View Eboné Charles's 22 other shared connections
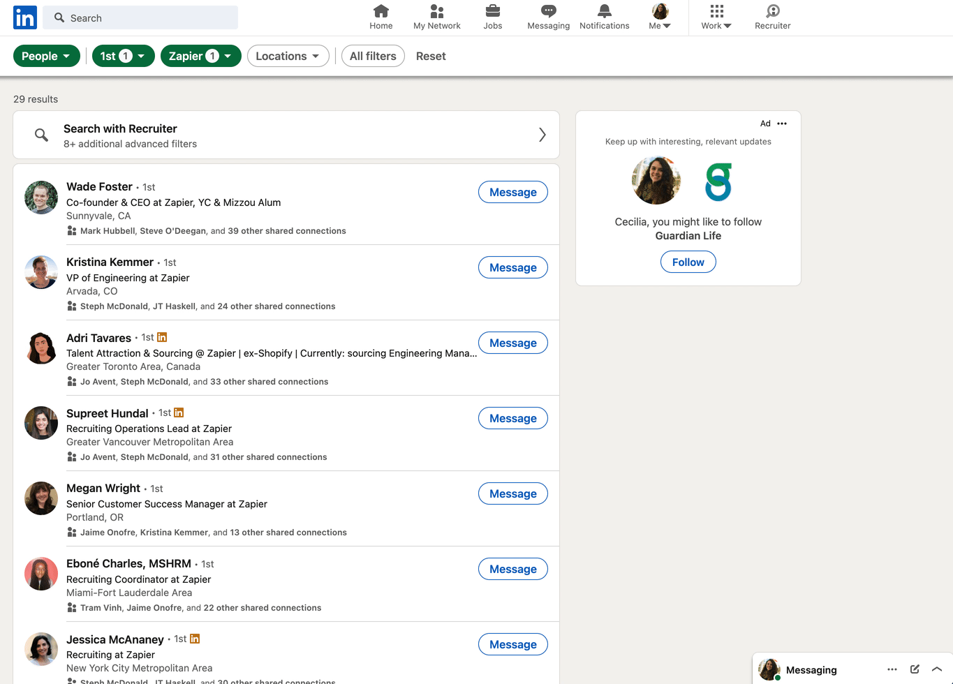This screenshot has width=953, height=684. (x=263, y=608)
